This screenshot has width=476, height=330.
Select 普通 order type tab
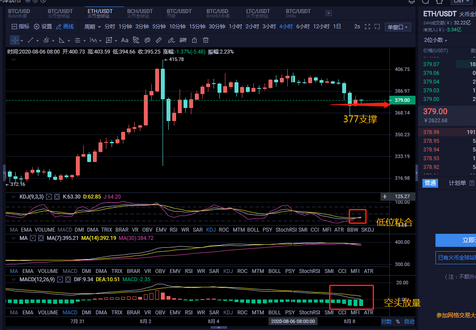pyautogui.click(x=430, y=183)
